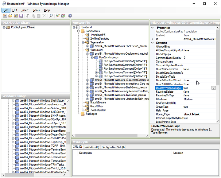Select amd64_Microsoft-Windows-UnattendedJoin component
221x178 pixels.
coord(122,99)
